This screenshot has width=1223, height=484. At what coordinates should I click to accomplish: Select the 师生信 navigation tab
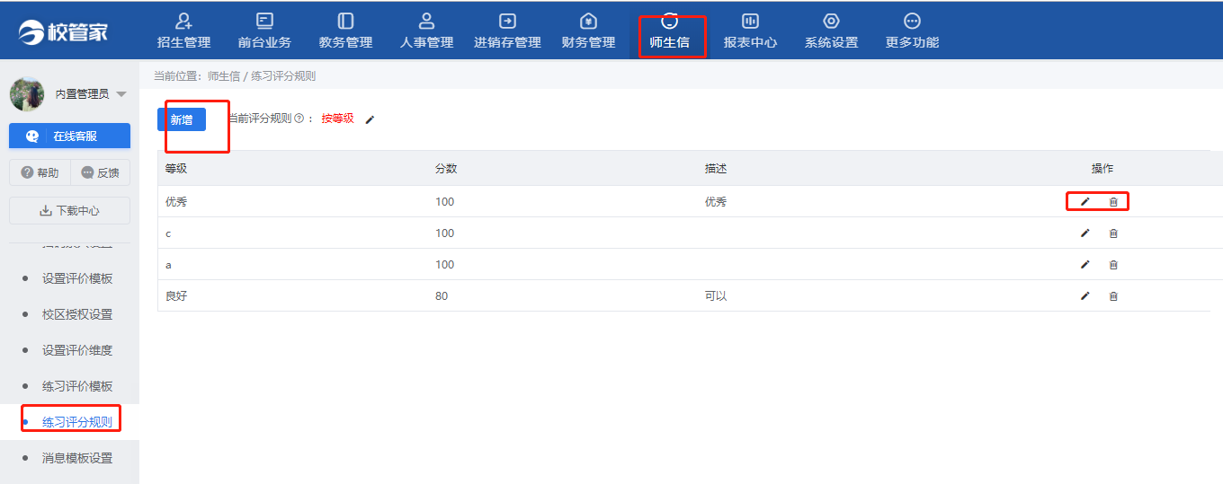point(670,31)
